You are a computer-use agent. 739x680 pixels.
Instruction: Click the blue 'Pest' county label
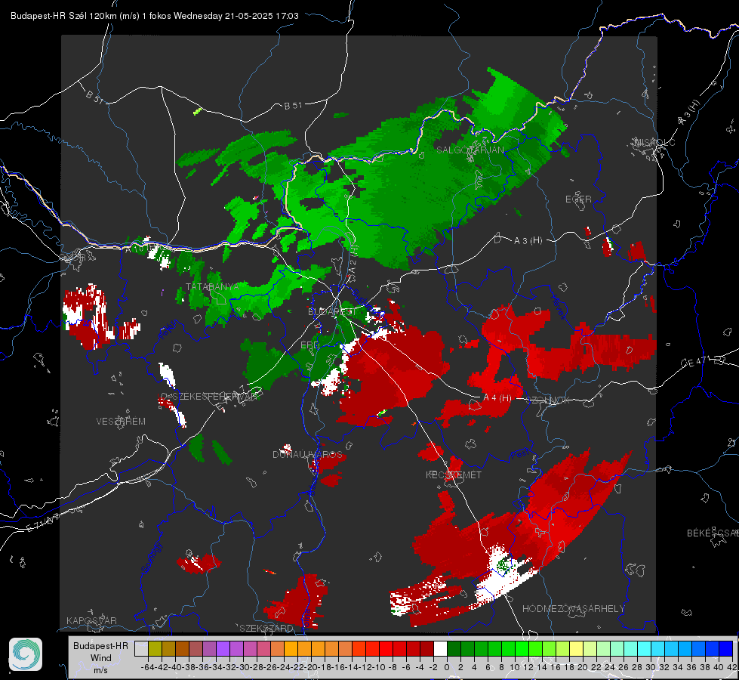(521, 454)
